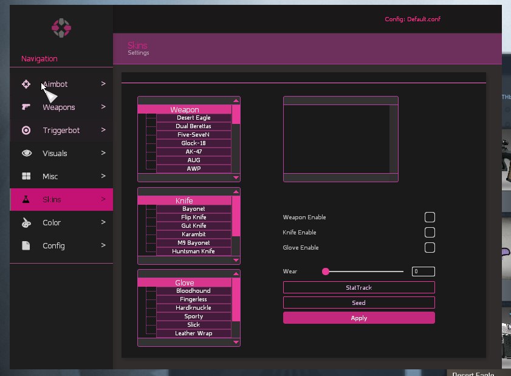Collapse the Glove tree header
The width and height of the screenshot is (511, 376).
(185, 282)
